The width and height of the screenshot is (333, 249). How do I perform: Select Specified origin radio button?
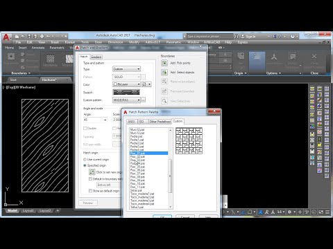click(85, 165)
